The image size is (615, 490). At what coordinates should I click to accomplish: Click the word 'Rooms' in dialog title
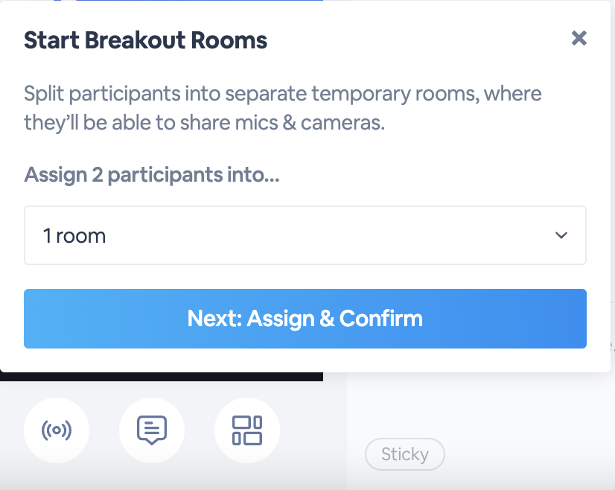(x=229, y=40)
